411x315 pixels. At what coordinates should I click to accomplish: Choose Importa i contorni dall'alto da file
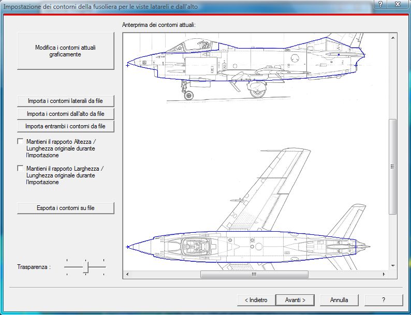tap(65, 113)
